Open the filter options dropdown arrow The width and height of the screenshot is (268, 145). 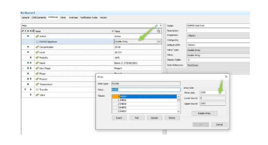(x=160, y=26)
